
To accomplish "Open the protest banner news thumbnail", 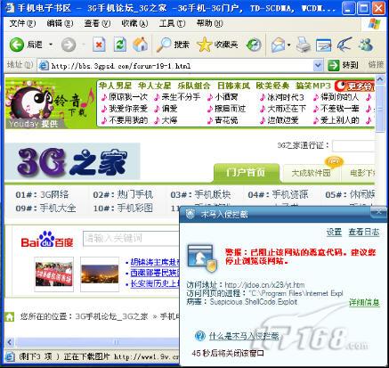I will [53, 274].
